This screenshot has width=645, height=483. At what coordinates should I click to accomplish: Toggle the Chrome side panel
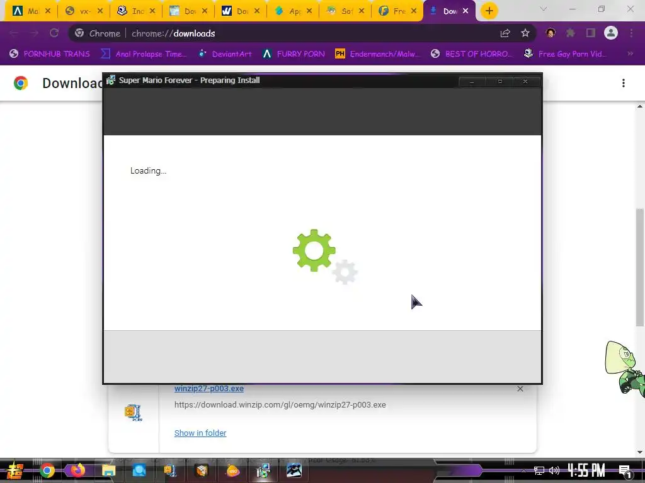pyautogui.click(x=591, y=33)
